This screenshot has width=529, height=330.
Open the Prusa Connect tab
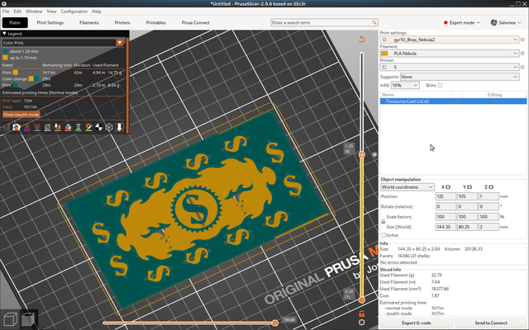195,22
